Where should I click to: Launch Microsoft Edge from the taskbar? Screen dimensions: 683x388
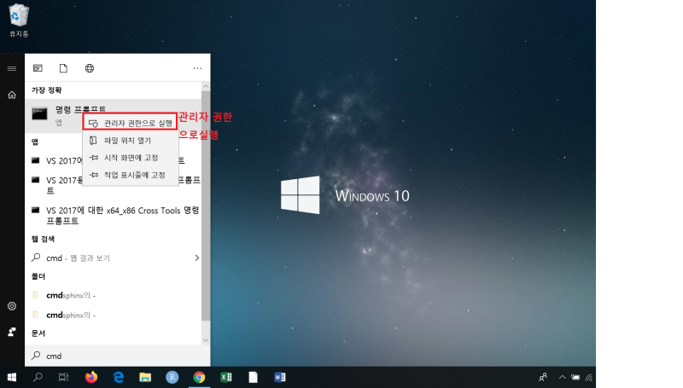(118, 377)
